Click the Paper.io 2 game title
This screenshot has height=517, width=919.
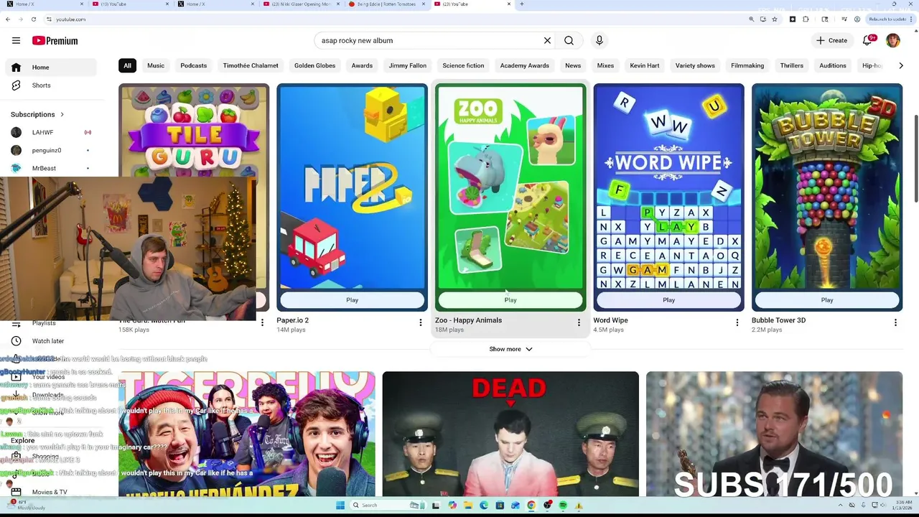point(293,320)
